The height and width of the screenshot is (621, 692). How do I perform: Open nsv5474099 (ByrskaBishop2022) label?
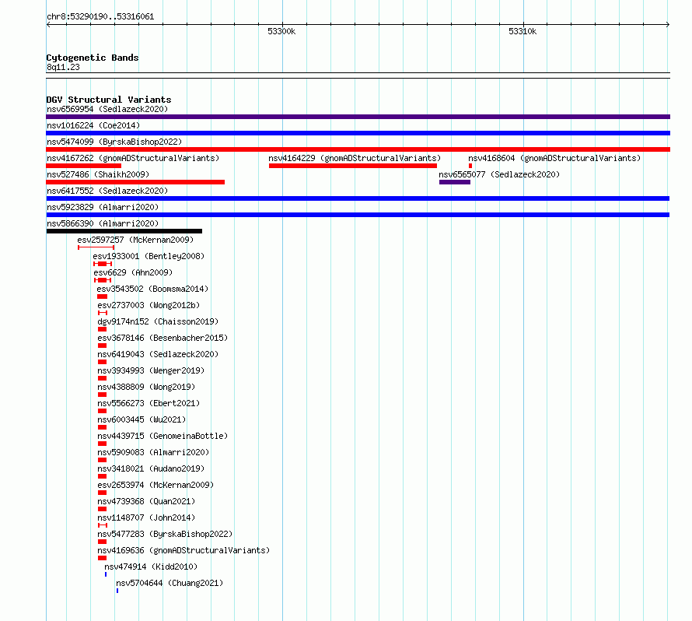pyautogui.click(x=114, y=142)
